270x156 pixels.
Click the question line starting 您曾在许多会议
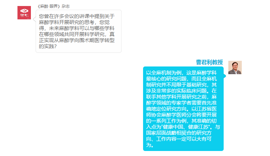[x=77, y=16]
